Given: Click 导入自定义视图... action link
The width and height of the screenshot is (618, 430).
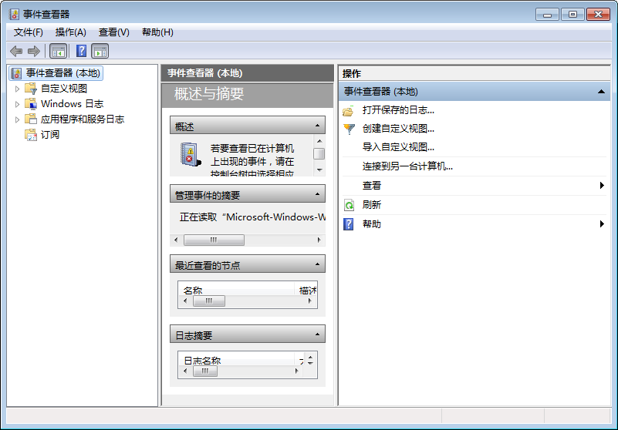Looking at the screenshot, I should click(398, 147).
